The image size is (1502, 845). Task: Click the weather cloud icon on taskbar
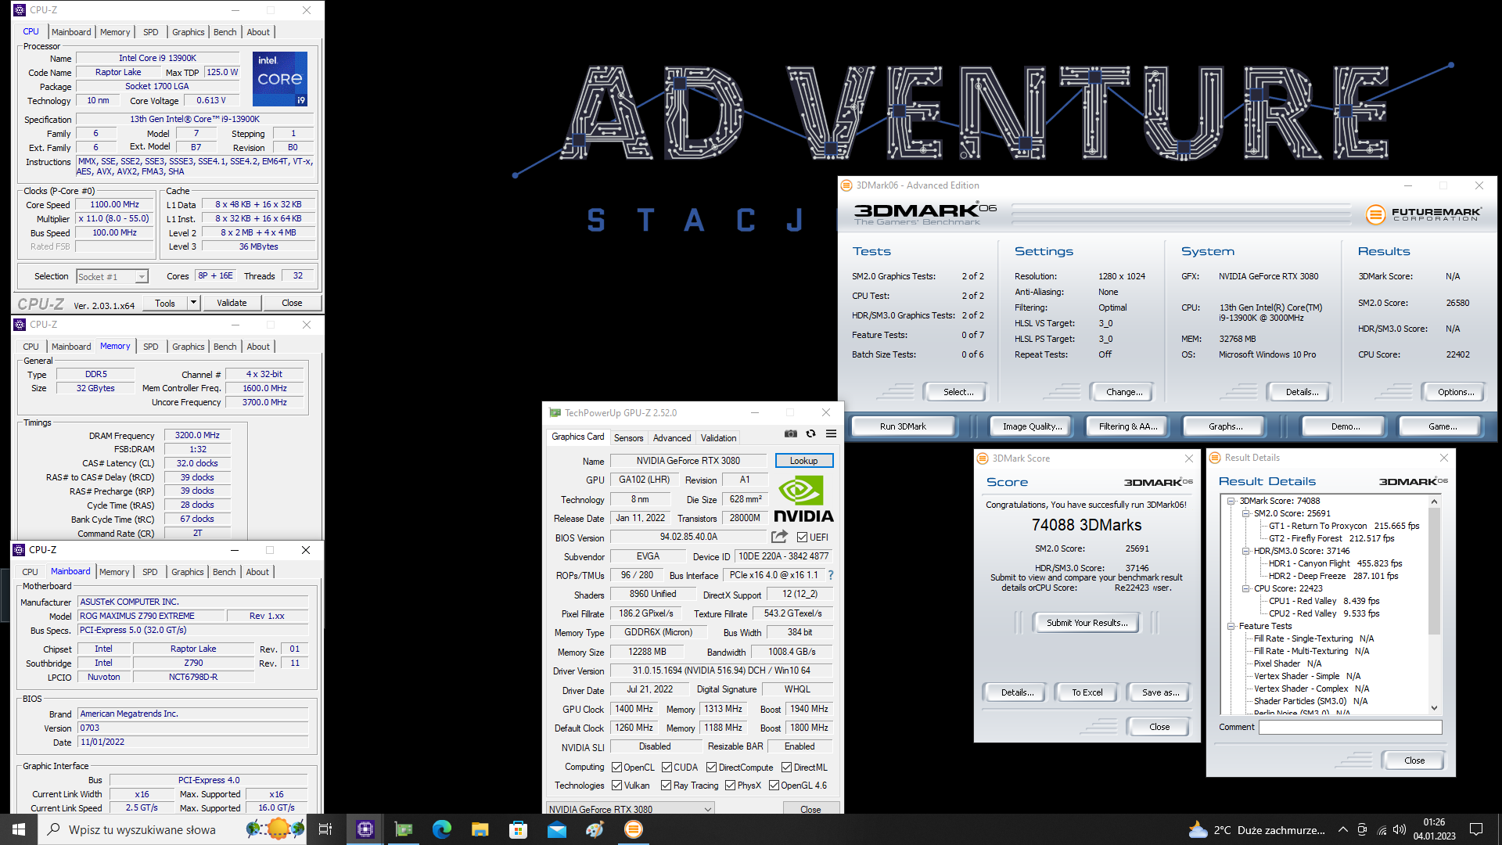click(1198, 829)
